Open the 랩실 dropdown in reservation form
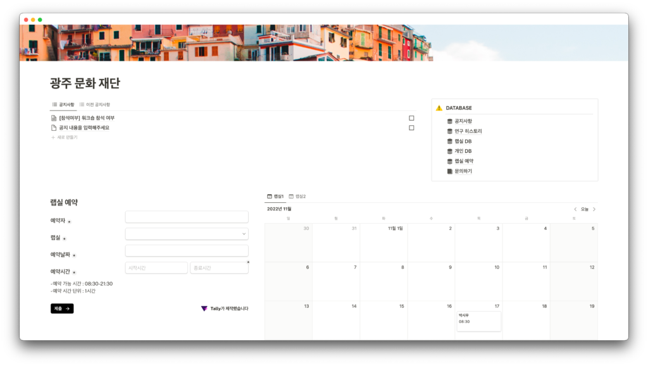This screenshot has height=366, width=648. click(187, 234)
